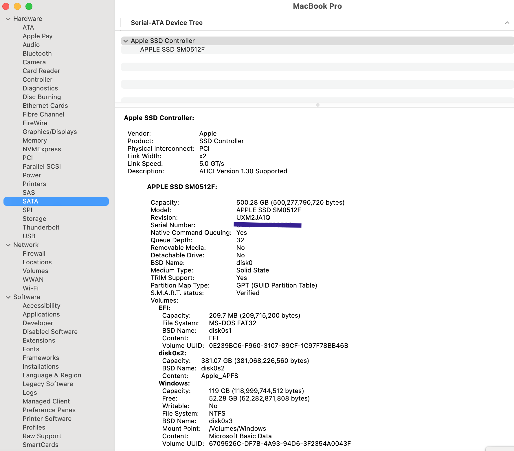The height and width of the screenshot is (451, 514).
Task: Select Fonts in the sidebar
Action: tap(31, 349)
